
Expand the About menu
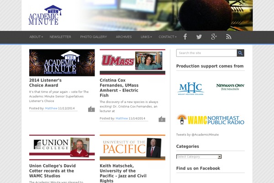pyautogui.click(x=36, y=37)
